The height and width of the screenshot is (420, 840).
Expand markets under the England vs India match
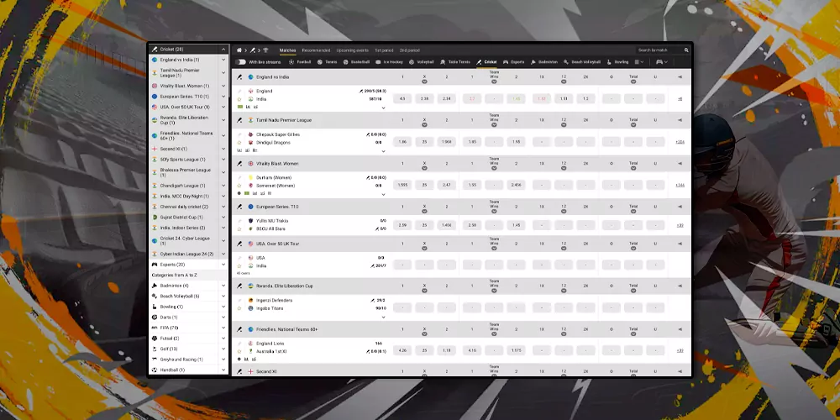click(x=384, y=108)
